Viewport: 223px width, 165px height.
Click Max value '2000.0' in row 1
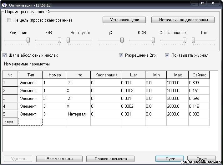coord(177,83)
